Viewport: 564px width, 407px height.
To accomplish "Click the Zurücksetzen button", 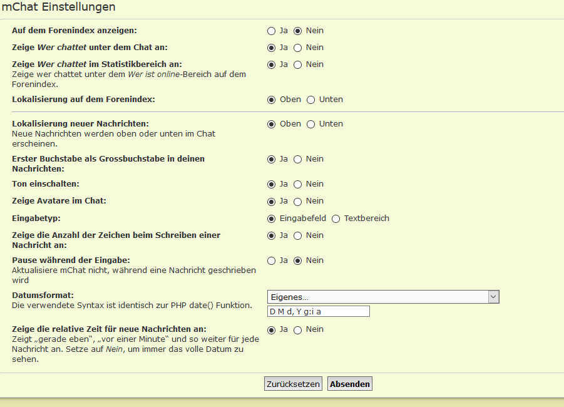I will pos(293,384).
